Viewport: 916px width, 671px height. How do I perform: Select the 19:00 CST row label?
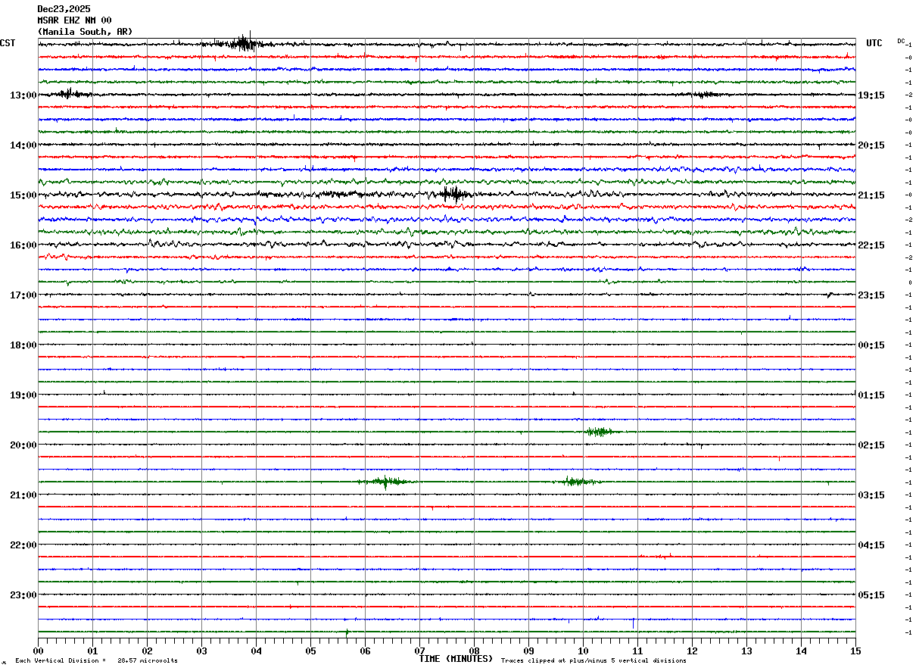point(23,395)
